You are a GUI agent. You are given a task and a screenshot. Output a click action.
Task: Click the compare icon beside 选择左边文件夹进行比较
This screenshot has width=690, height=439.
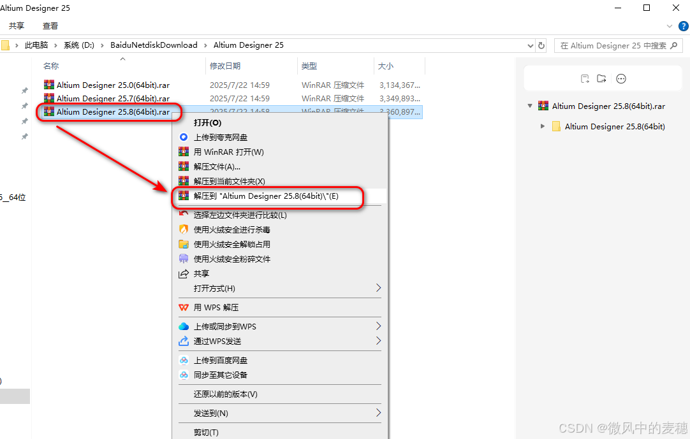tap(184, 214)
